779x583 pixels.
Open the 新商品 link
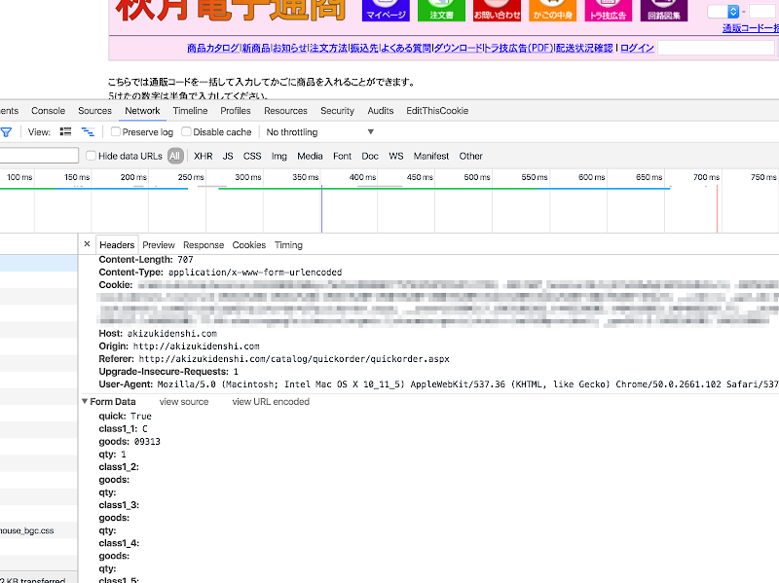pyautogui.click(x=256, y=48)
